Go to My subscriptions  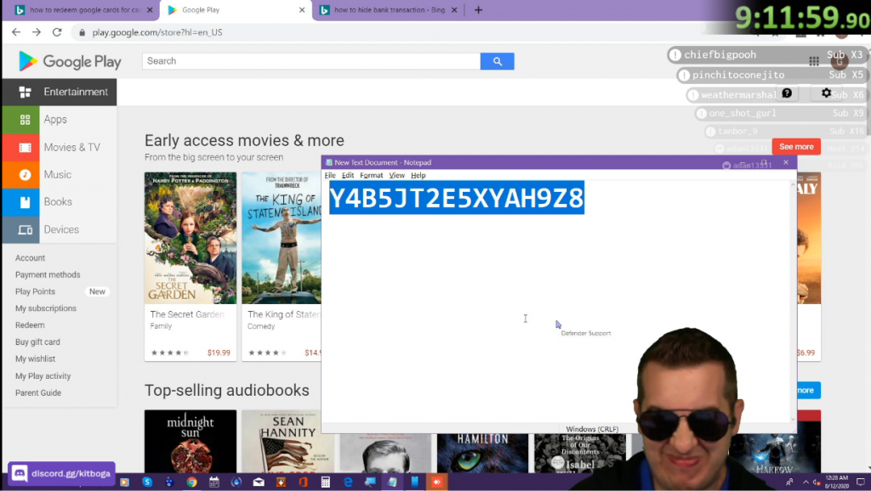[46, 308]
